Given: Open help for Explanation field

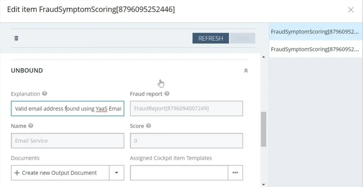Looking at the screenshot, I should (x=45, y=94).
